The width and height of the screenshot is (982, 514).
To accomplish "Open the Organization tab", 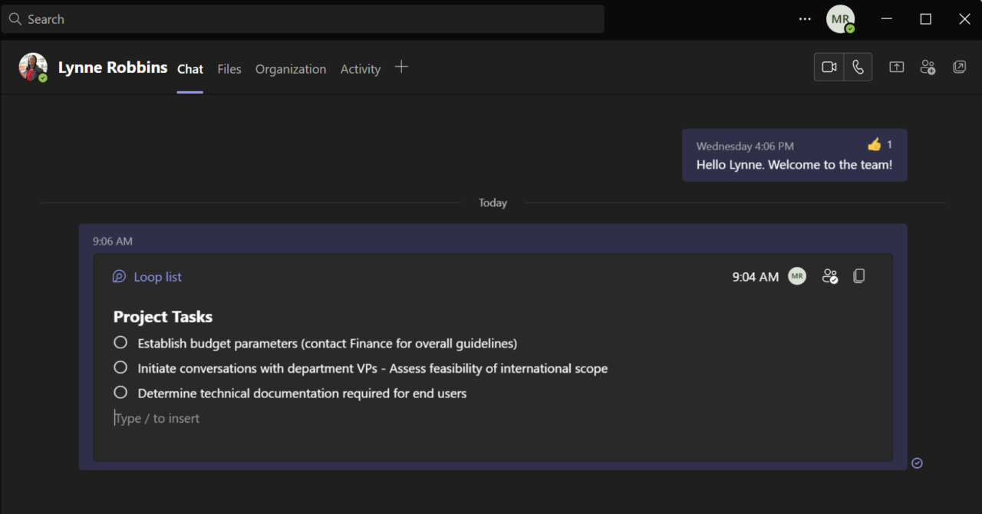I will pyautogui.click(x=291, y=69).
